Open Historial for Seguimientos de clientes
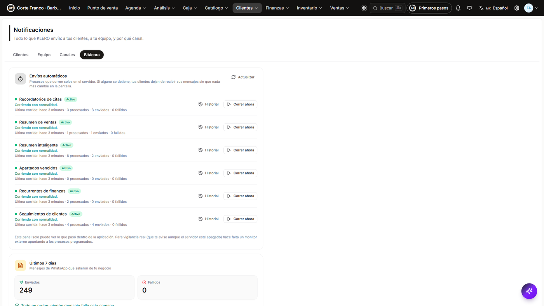The width and height of the screenshot is (544, 306). click(208, 219)
